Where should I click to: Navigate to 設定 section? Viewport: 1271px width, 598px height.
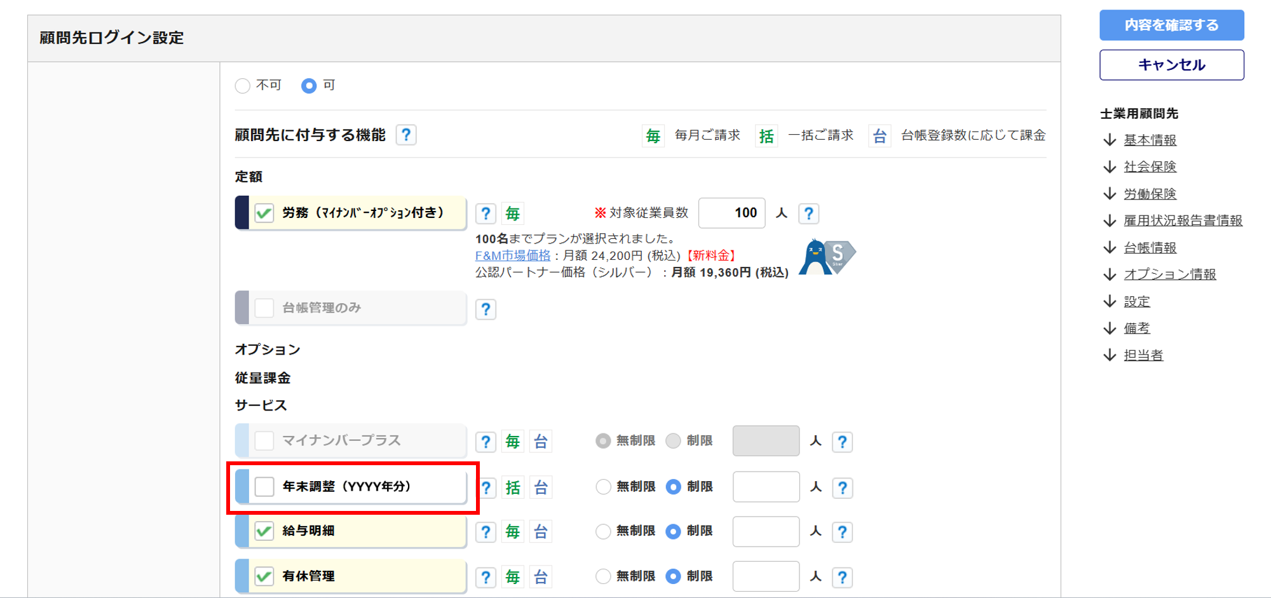pos(1137,302)
